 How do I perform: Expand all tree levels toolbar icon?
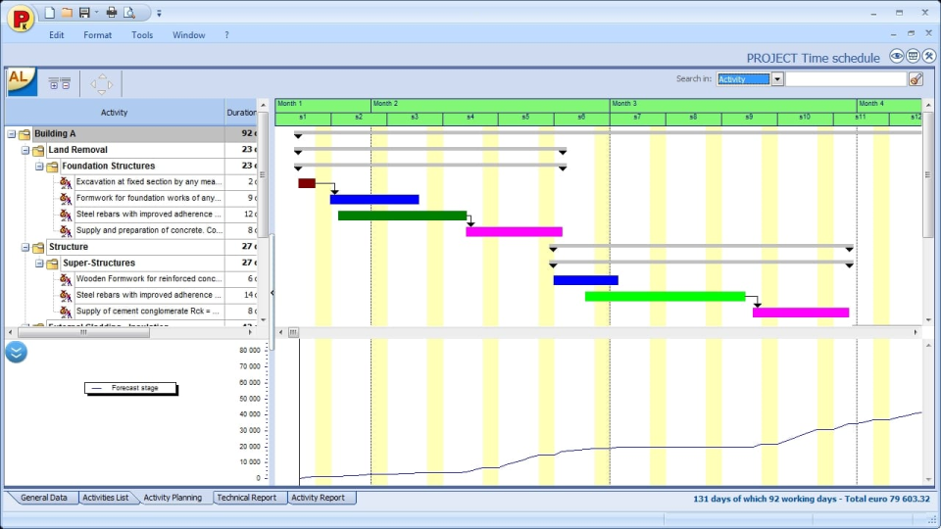pos(53,84)
